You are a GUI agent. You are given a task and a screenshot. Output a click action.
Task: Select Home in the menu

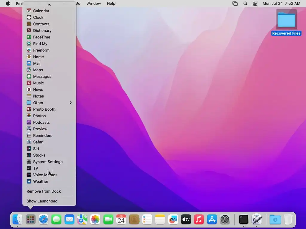tap(49, 57)
